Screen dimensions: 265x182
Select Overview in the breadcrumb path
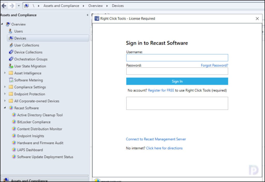(x=95, y=6)
